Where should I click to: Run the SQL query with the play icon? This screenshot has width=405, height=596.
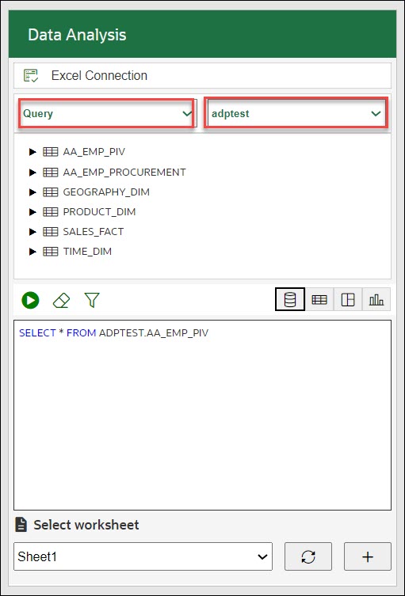pyautogui.click(x=30, y=300)
